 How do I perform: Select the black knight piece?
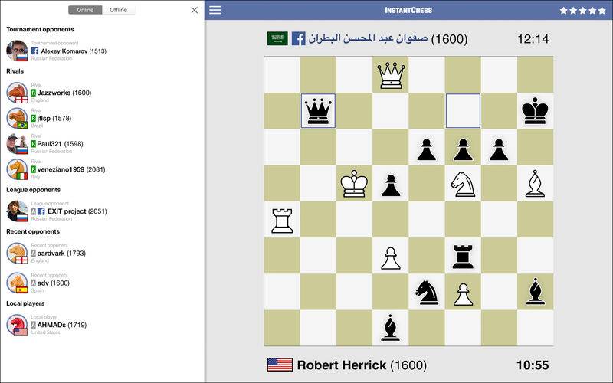point(427,293)
